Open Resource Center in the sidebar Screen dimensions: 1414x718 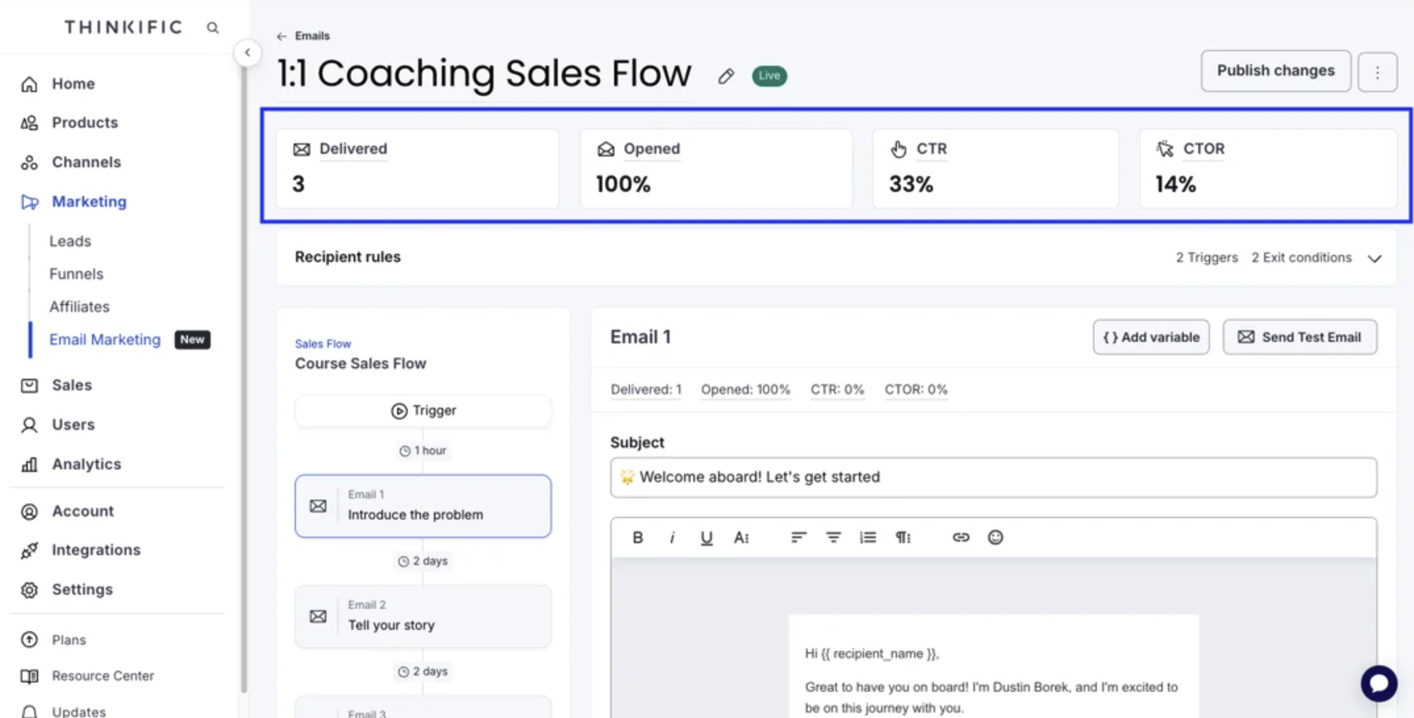coord(103,676)
